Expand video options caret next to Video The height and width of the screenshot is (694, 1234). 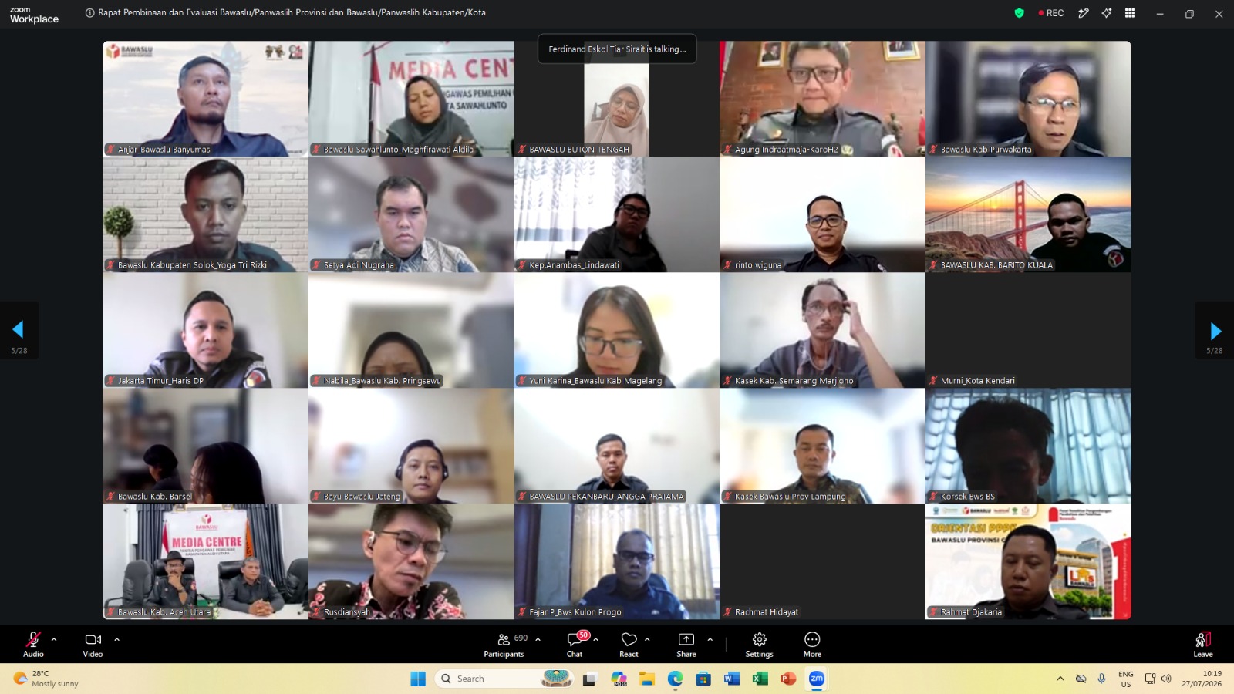pos(117,639)
